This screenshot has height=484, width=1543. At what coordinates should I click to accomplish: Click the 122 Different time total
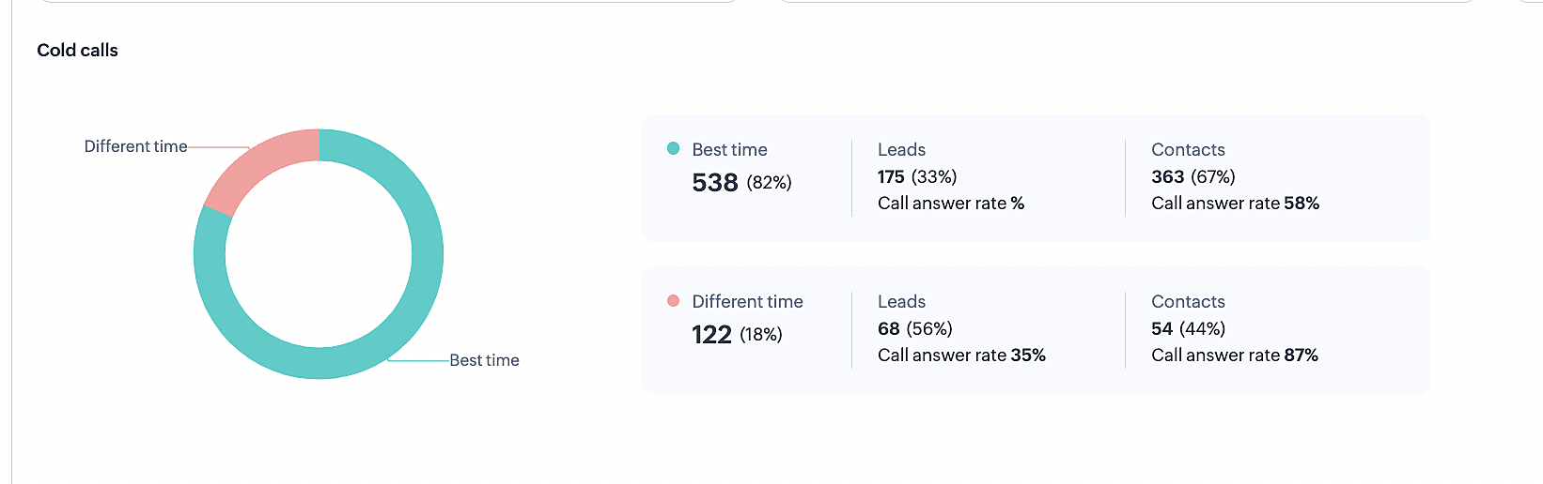pyautogui.click(x=711, y=334)
